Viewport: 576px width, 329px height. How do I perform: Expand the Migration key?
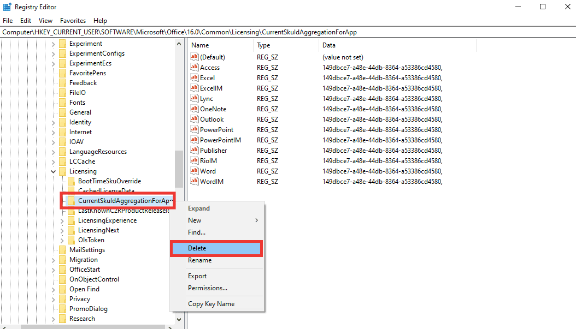(53, 260)
